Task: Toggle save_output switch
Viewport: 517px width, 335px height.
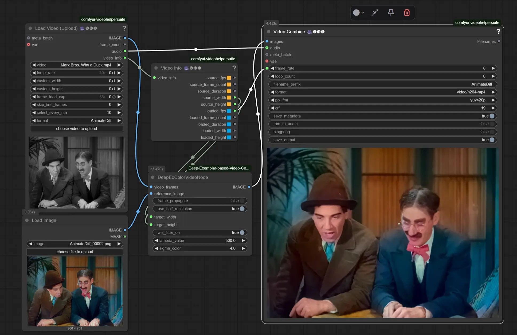Action: [x=492, y=140]
